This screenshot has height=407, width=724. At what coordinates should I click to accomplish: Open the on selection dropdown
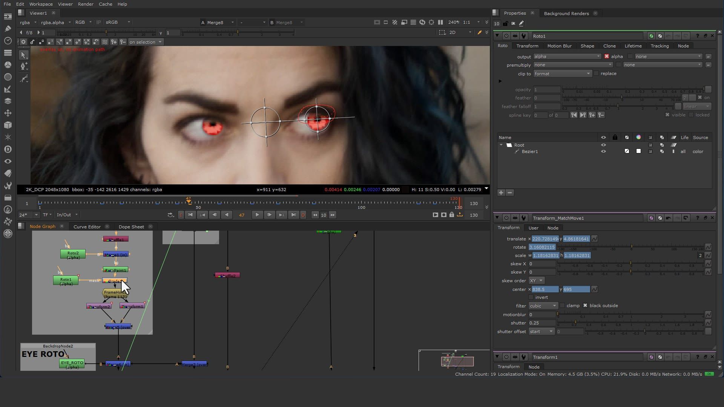click(x=146, y=42)
